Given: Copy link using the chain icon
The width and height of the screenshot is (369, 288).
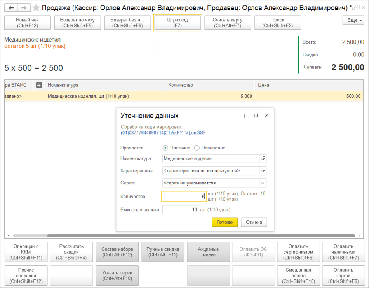Looking at the screenshot, I should [x=355, y=8].
